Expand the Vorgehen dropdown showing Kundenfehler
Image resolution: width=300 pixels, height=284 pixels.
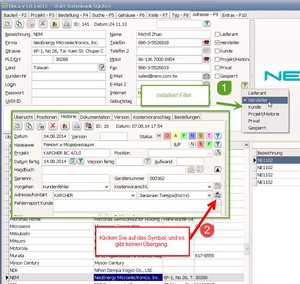pyautogui.click(x=106, y=187)
